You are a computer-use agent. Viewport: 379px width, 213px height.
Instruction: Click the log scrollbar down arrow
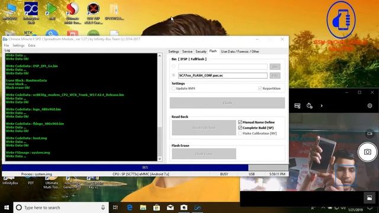pos(159,159)
